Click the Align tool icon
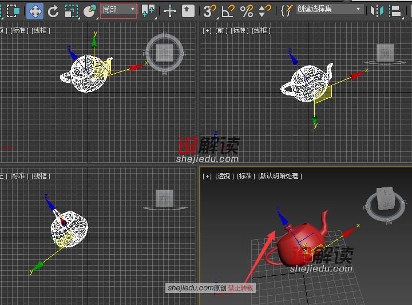The image size is (412, 305). coord(395,11)
